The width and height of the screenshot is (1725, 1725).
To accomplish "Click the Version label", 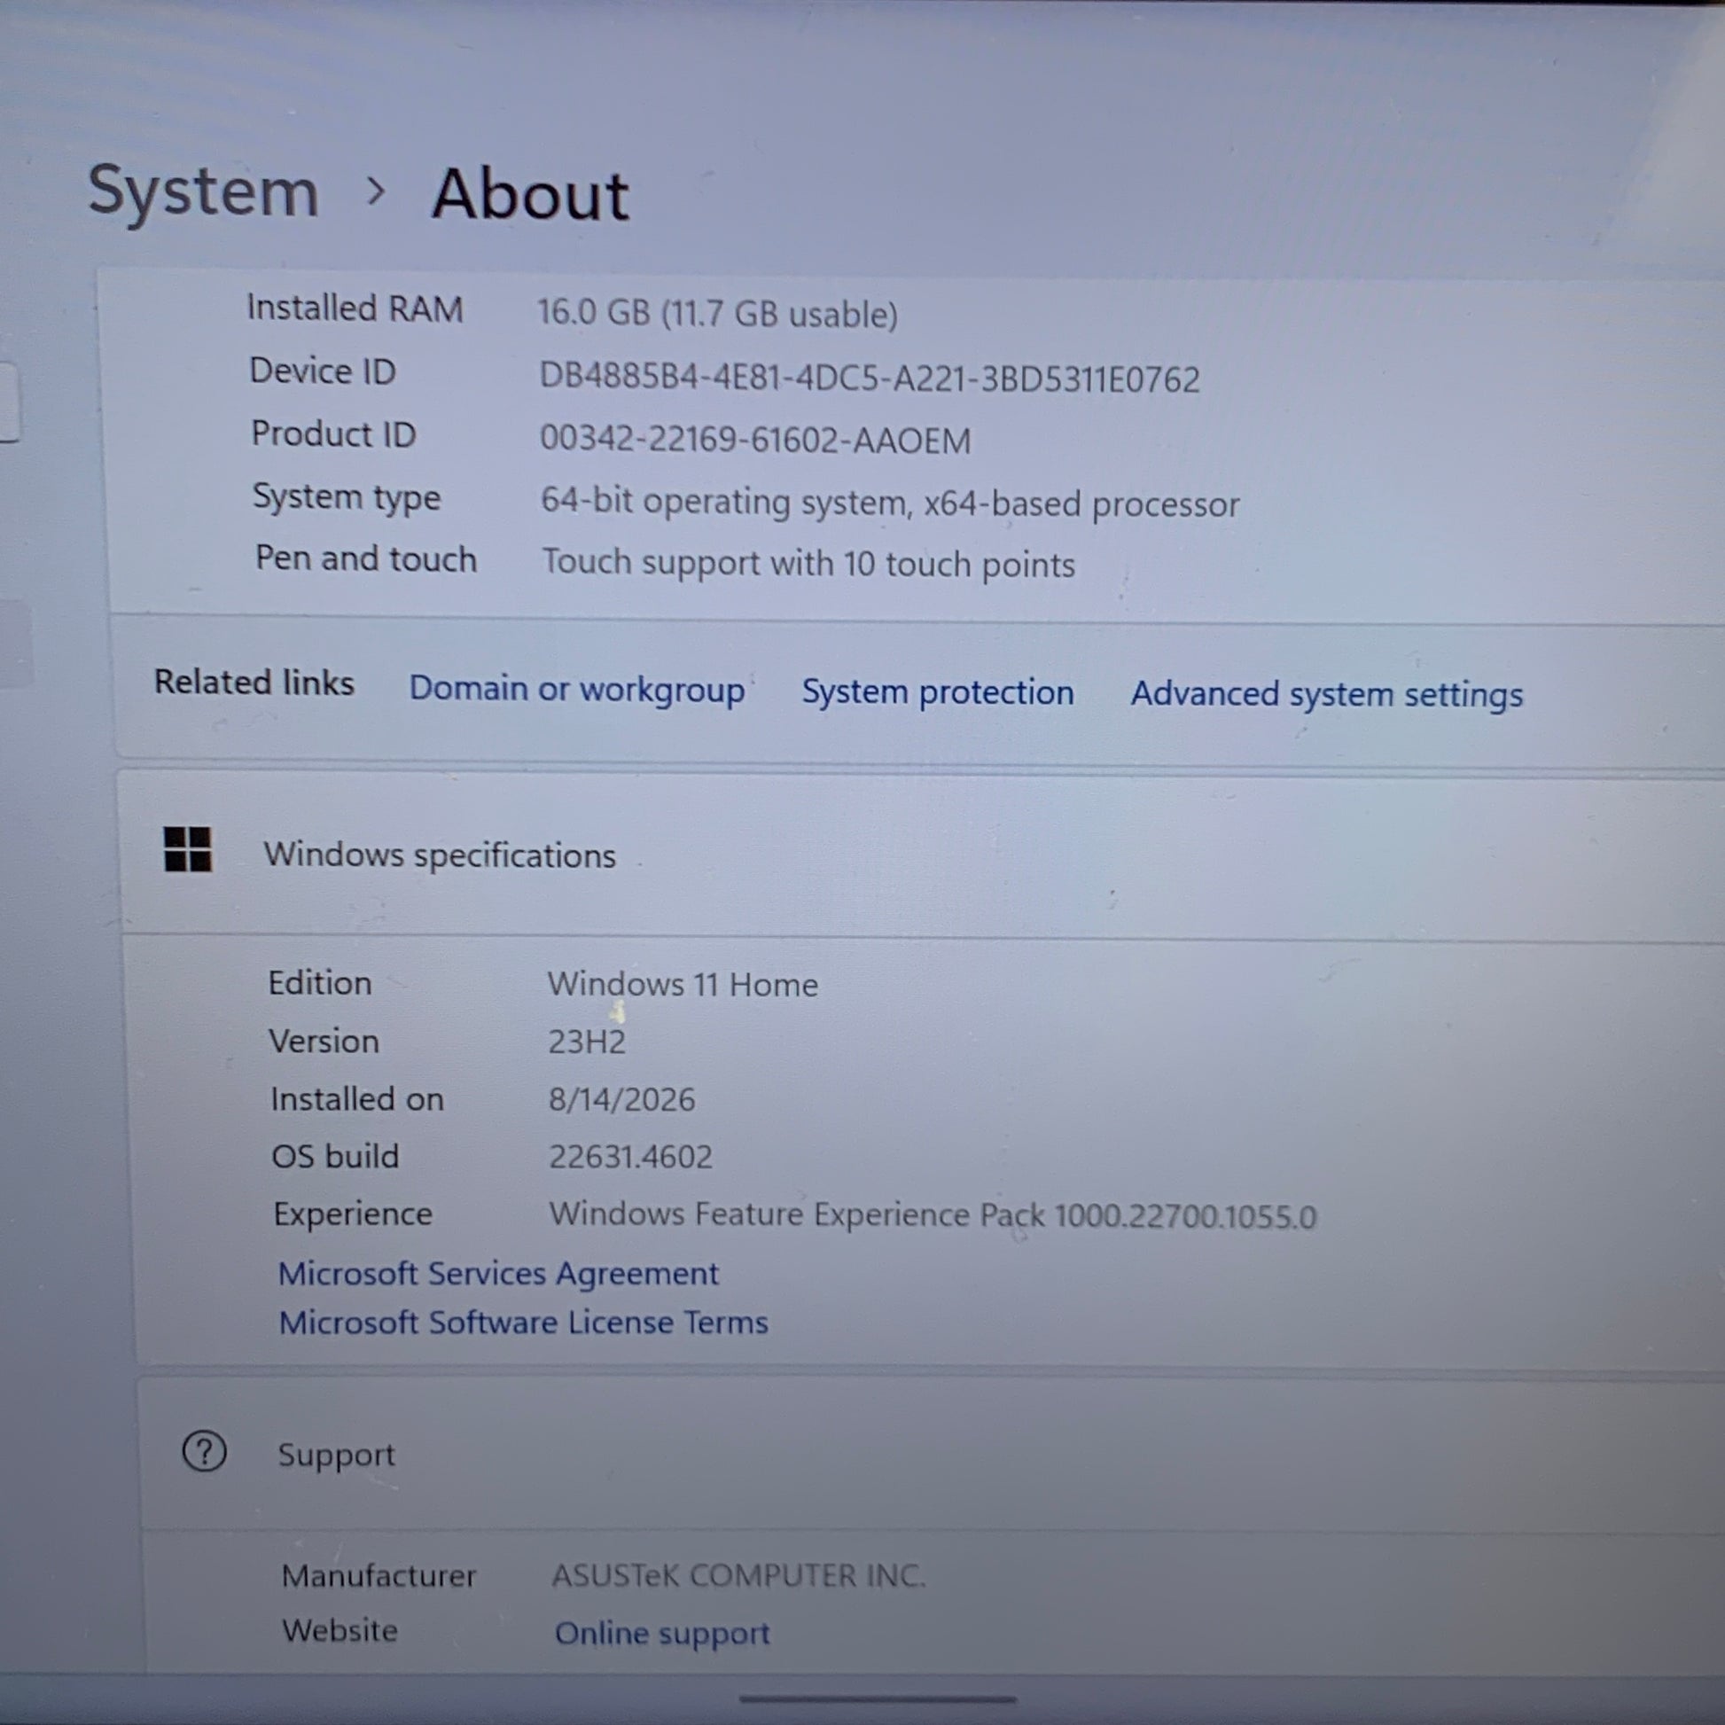I will 324,1041.
